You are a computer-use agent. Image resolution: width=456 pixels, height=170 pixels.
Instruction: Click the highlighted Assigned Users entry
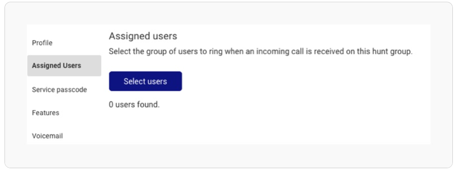pyautogui.click(x=64, y=66)
